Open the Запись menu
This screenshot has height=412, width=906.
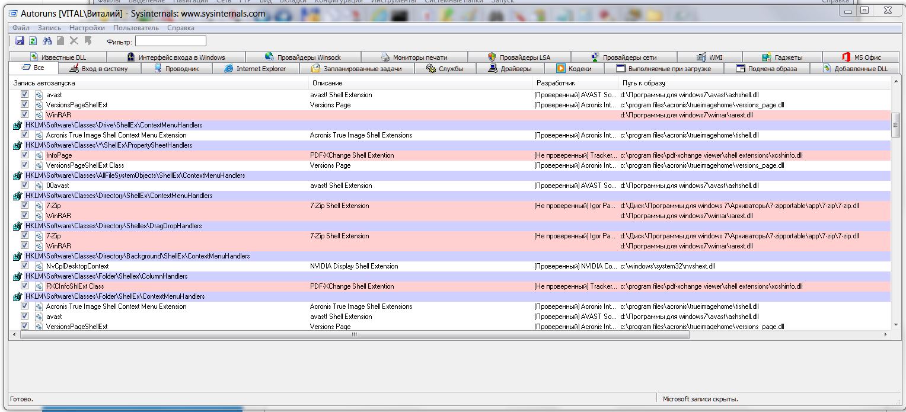49,28
